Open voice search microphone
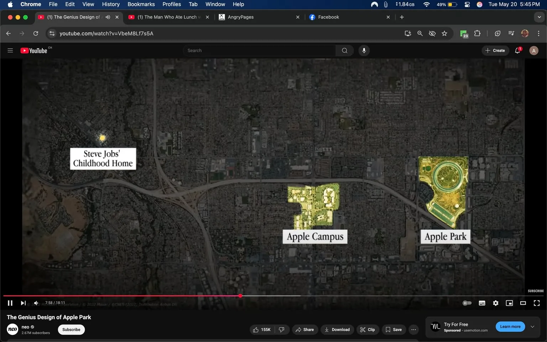 [x=364, y=50]
